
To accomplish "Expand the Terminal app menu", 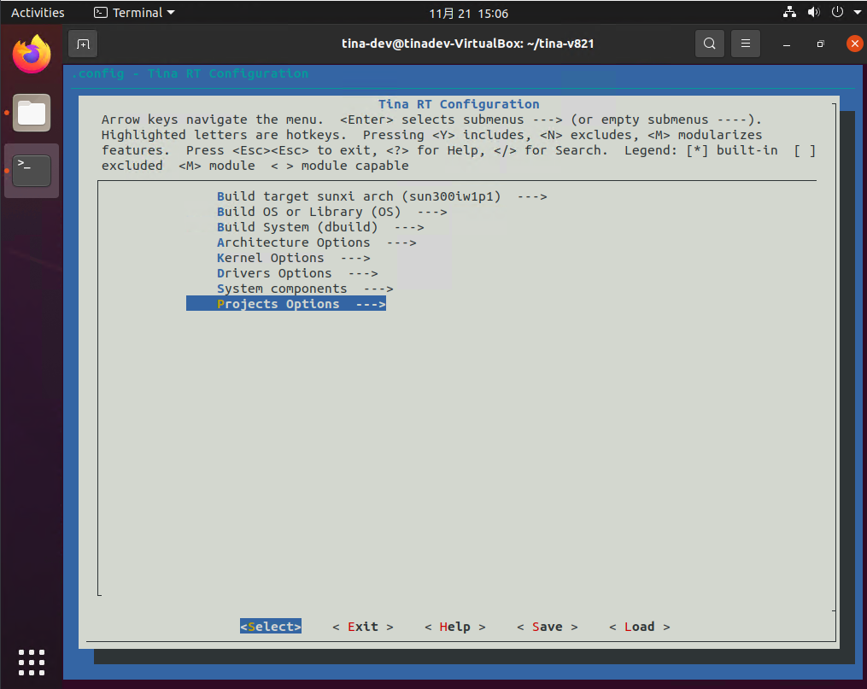I will tap(134, 13).
